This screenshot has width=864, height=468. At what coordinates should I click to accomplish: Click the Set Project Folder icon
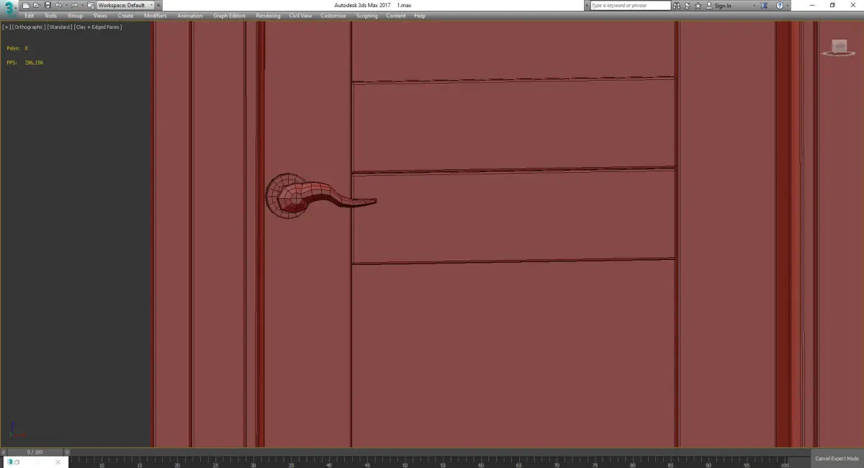click(x=91, y=5)
